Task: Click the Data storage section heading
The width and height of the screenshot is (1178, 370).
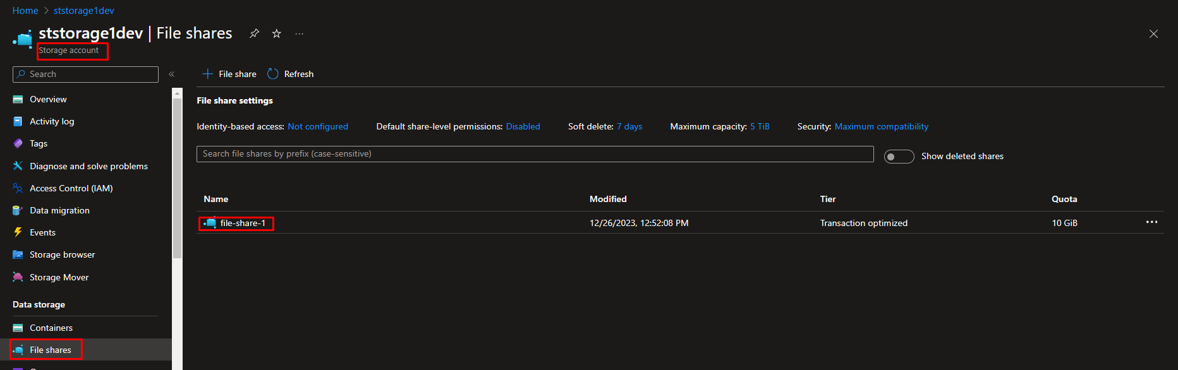Action: click(x=39, y=304)
